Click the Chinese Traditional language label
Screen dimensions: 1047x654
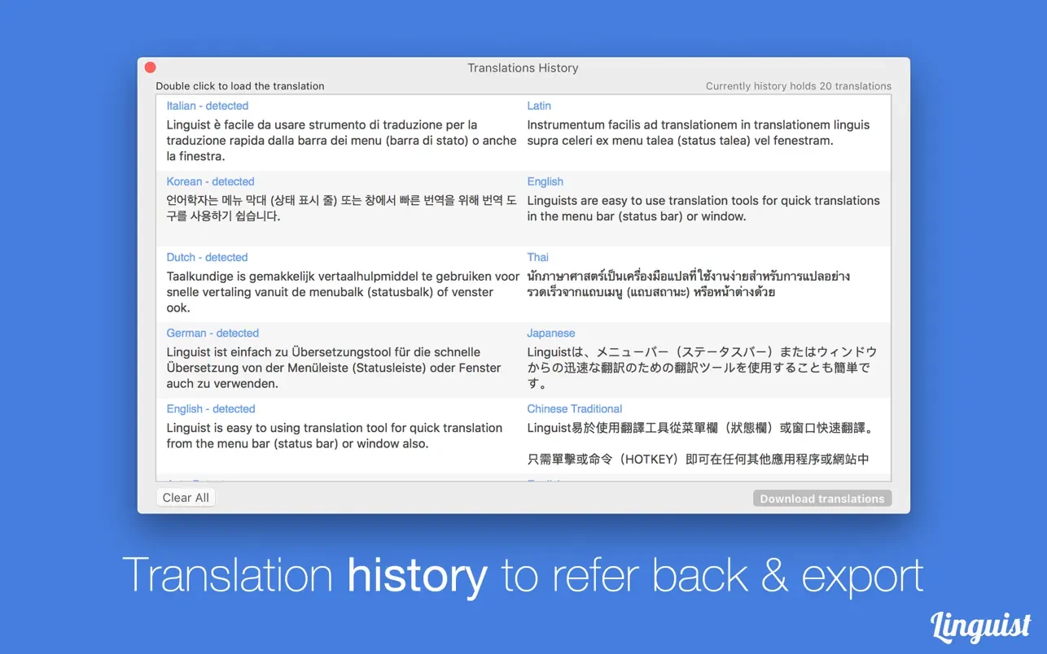click(574, 408)
